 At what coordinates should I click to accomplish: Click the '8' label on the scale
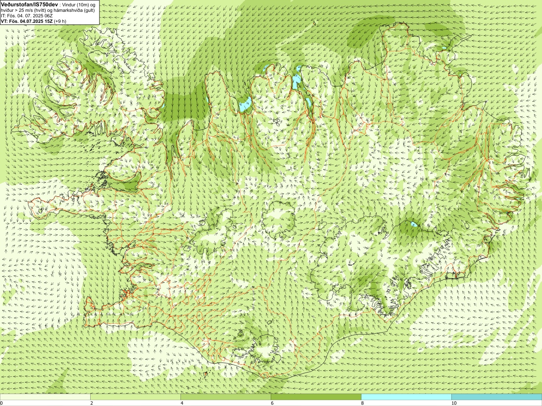click(362, 403)
